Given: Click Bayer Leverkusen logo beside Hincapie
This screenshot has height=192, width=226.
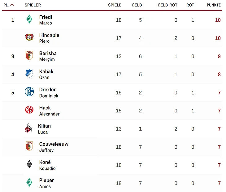Looking at the screenshot, I should coord(29,37).
